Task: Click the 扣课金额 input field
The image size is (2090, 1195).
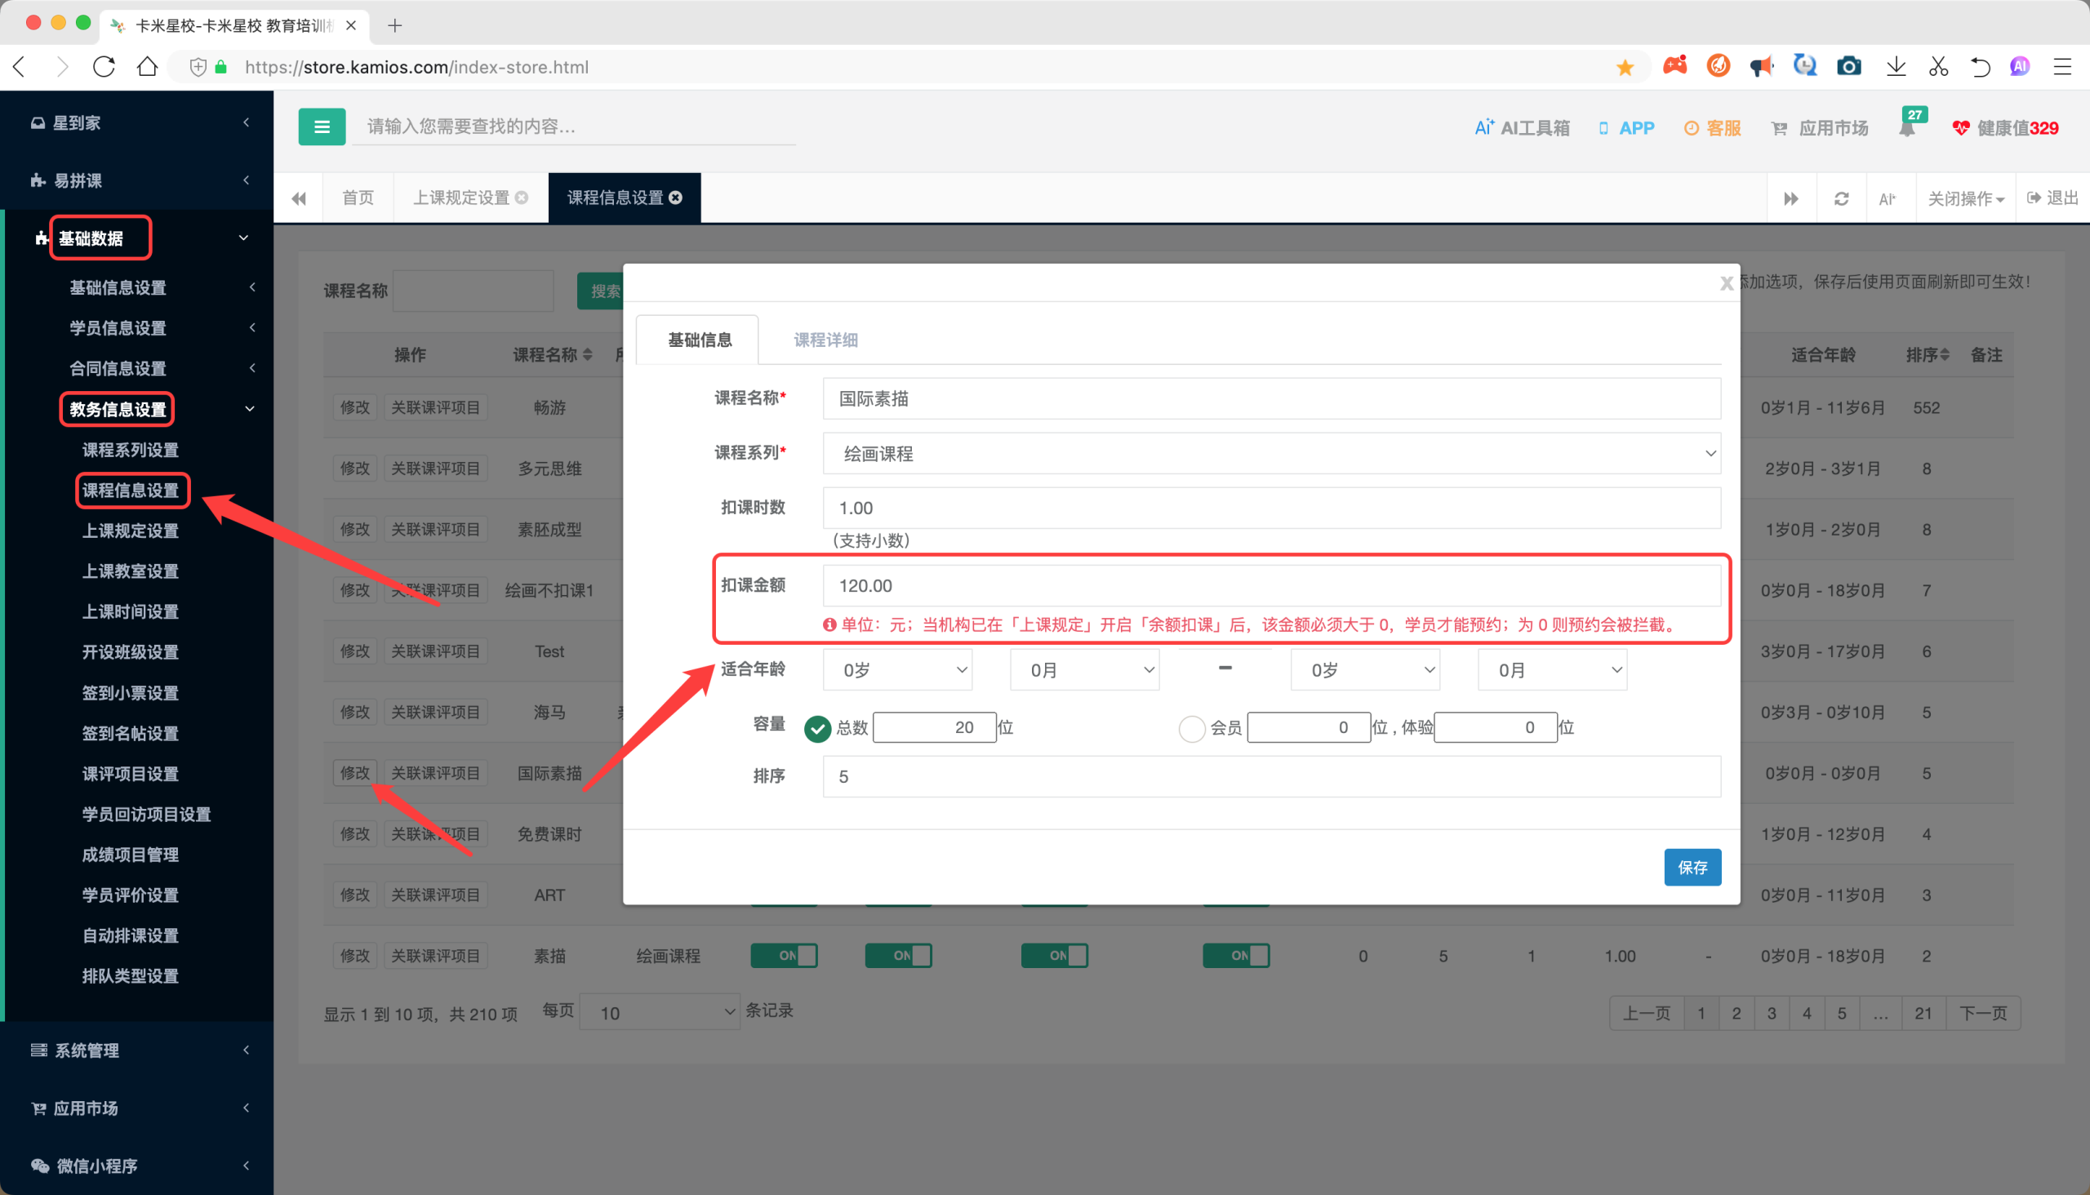Action: coord(1272,585)
